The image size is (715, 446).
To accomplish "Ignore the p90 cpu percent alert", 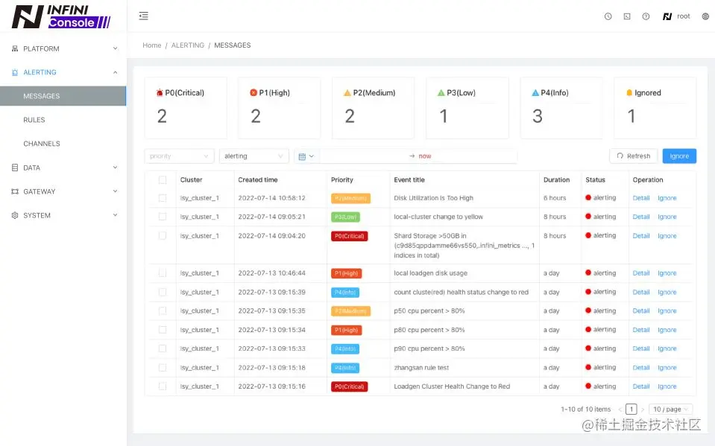I will pyautogui.click(x=667, y=348).
